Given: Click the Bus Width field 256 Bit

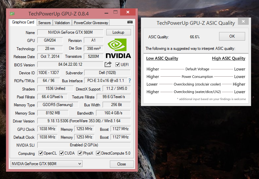Looking at the screenshot, I should point(116,105).
